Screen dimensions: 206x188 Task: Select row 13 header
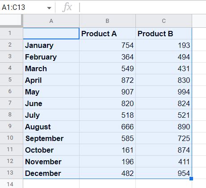tap(11, 173)
